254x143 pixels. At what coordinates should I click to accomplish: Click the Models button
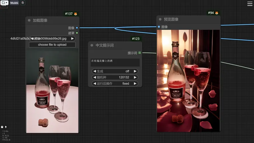(14, 3)
